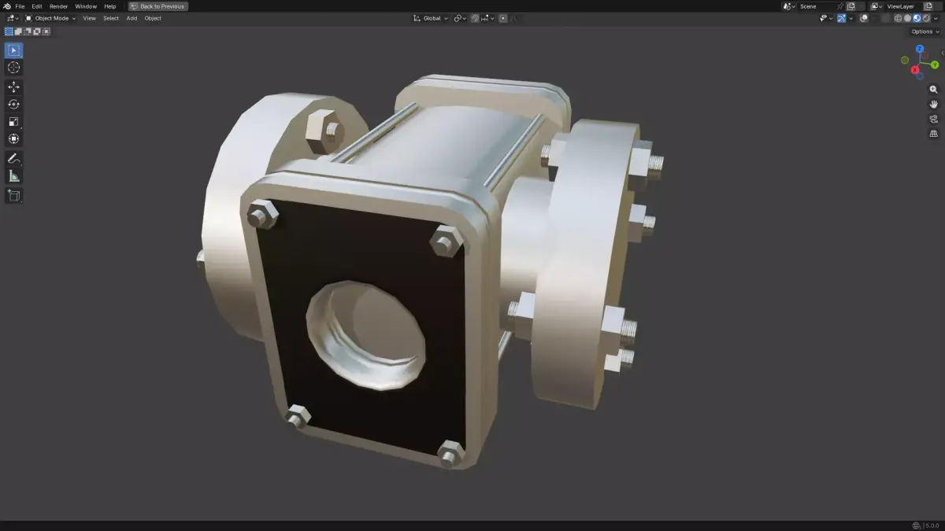Open the transform pivot point dropdown

pyautogui.click(x=460, y=18)
